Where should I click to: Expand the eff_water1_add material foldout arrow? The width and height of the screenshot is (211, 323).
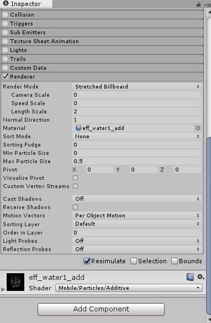pos(3,289)
